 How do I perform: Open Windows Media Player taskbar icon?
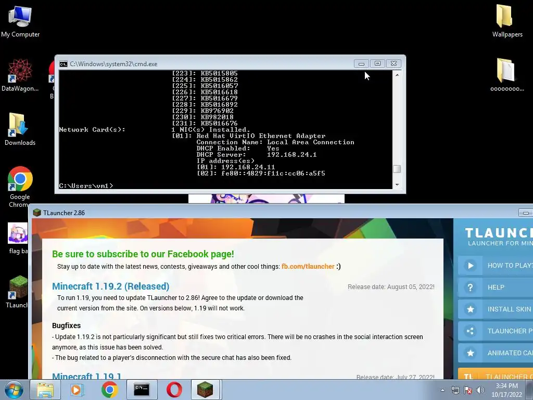pos(77,390)
